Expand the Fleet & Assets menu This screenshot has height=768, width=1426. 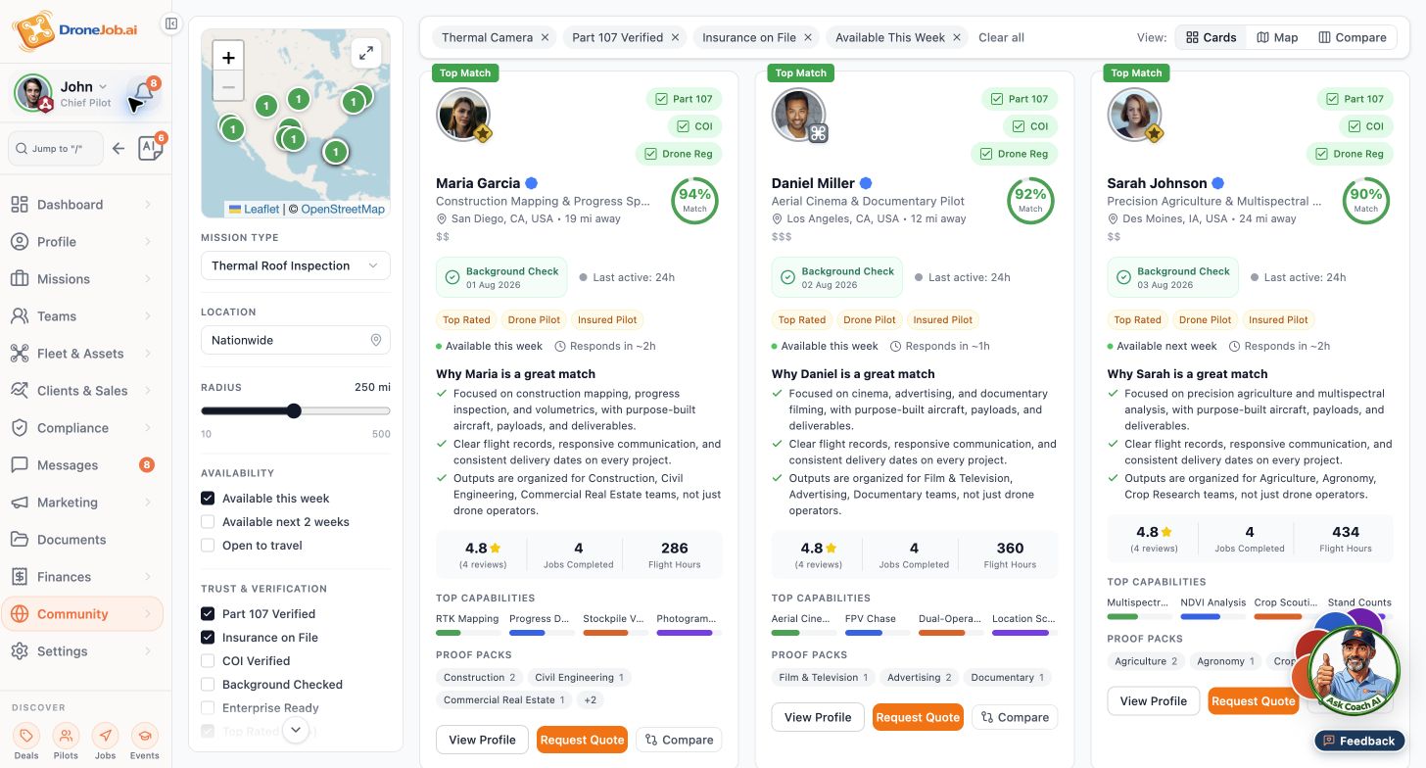point(82,354)
